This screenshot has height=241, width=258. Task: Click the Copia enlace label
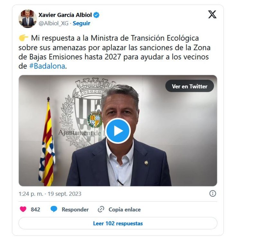(x=125, y=210)
